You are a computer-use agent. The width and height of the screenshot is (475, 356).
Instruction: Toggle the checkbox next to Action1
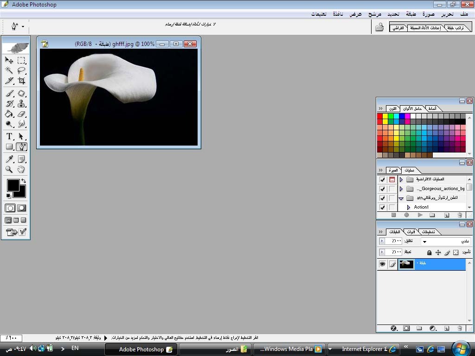(382, 207)
